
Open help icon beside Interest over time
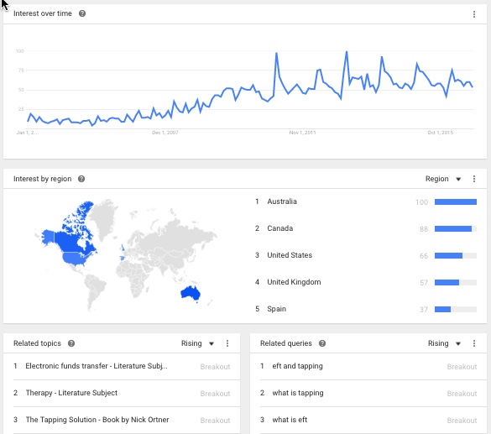[x=82, y=13]
